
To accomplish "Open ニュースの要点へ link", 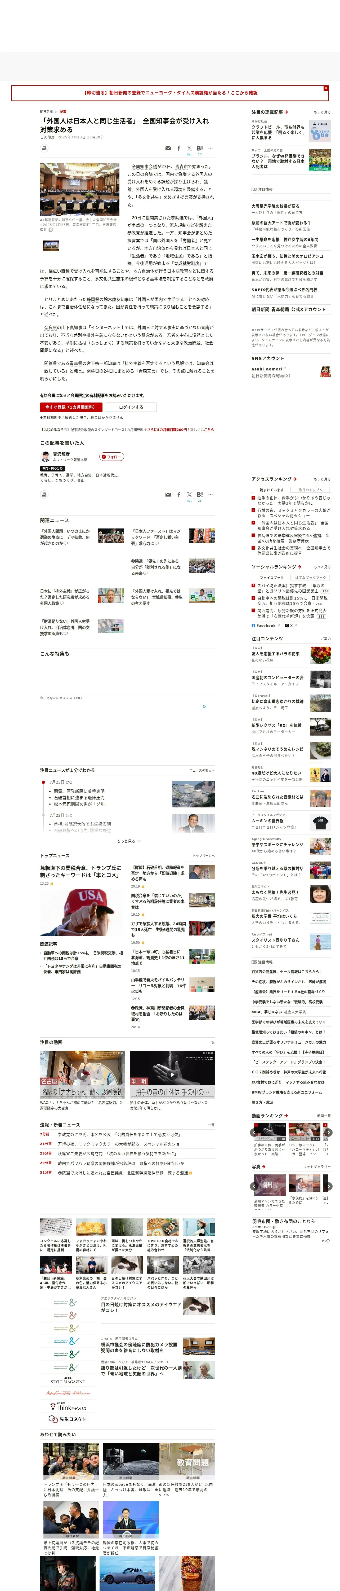I will pos(202,771).
